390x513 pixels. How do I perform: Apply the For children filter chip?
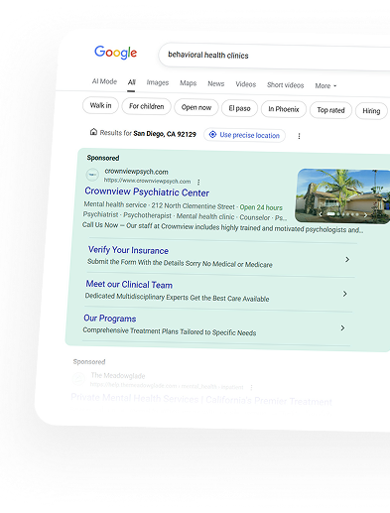click(x=147, y=106)
